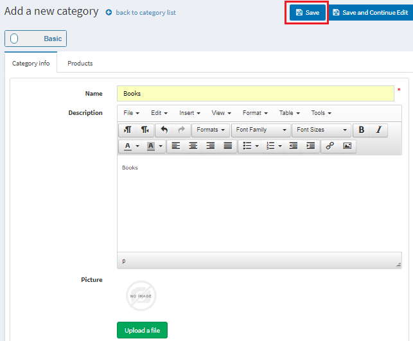413x341 pixels.
Task: Align text right
Action: [211, 146]
